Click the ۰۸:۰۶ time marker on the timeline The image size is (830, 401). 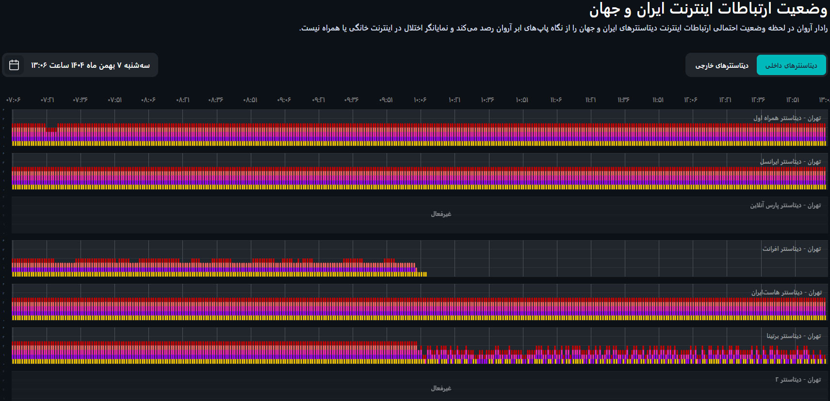click(x=148, y=100)
